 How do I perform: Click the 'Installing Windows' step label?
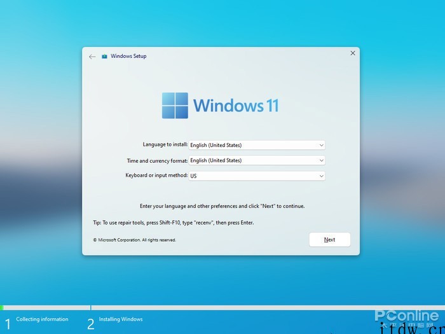pyautogui.click(x=121, y=319)
